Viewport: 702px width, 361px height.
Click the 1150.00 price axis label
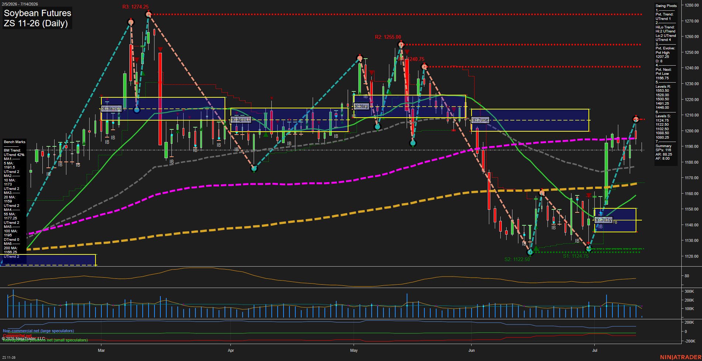click(x=692, y=209)
